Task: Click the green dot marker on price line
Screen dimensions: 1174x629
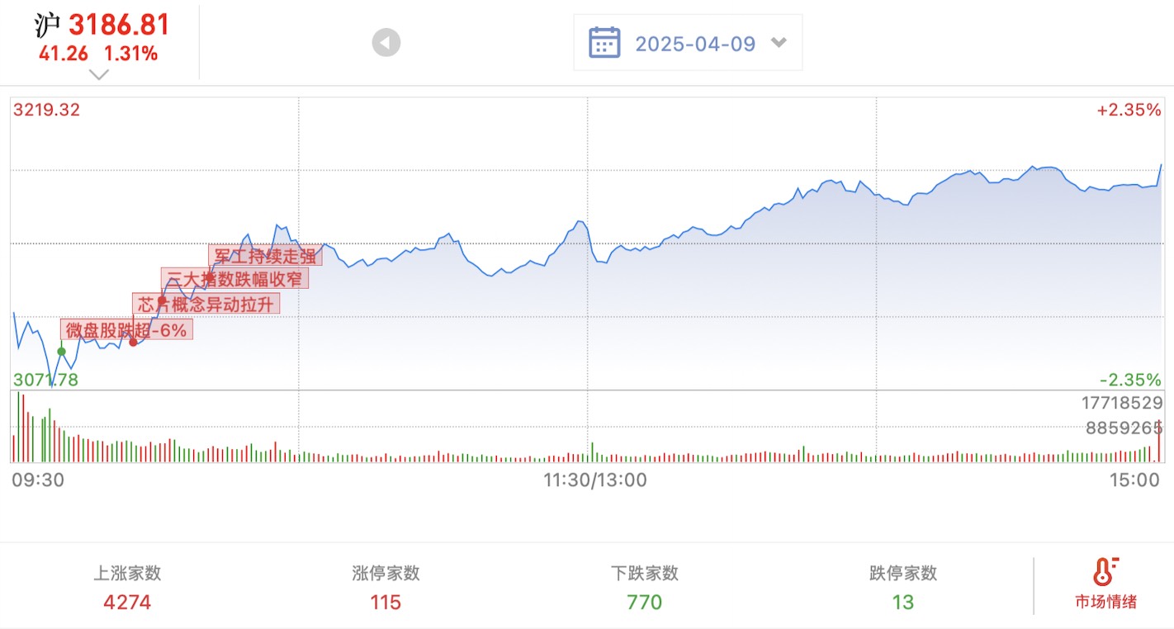Action: click(x=61, y=351)
